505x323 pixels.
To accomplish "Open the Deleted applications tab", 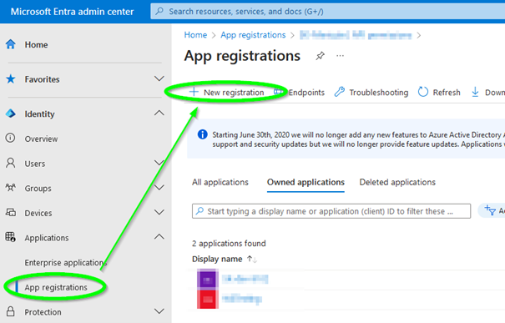I will pos(397,182).
